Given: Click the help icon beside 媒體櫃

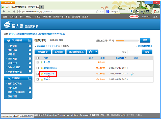Looking at the screenshot, I should point(30,54).
